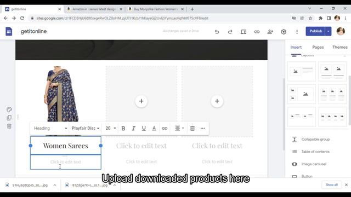Choose the two image-text pairs layout
This screenshot has width=351, height=197.
coord(302,117)
